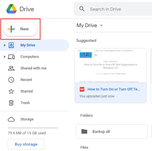Click the Backup all folder icon
Viewport: 152px width, 151px height.
84,131
